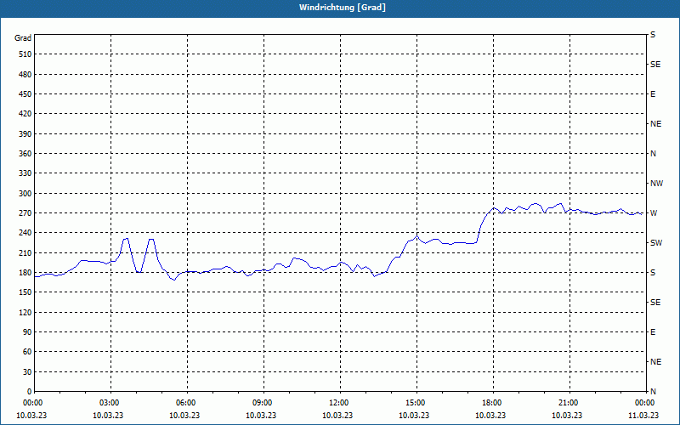The height and width of the screenshot is (425, 680).
Task: Click the W compass label
Action: (x=654, y=213)
